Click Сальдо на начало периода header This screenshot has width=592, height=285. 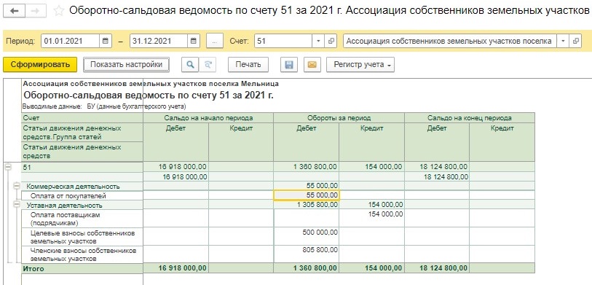(x=208, y=117)
